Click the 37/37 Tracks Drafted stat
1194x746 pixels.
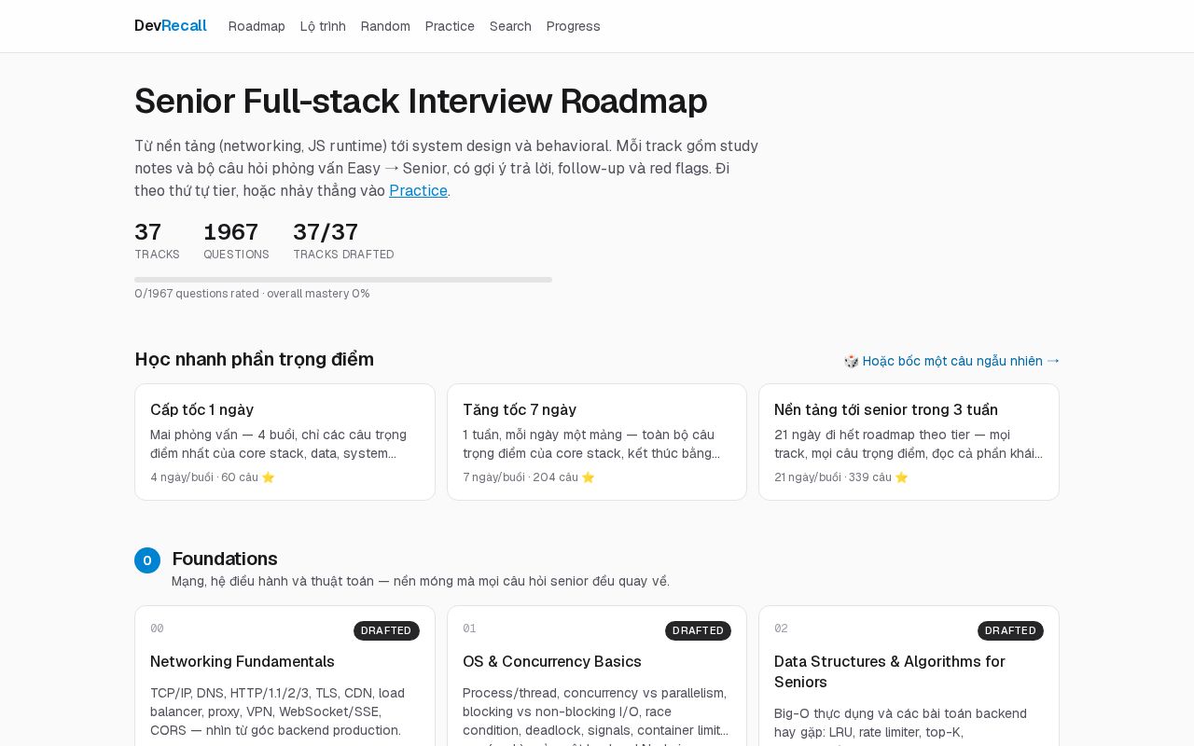pos(343,241)
